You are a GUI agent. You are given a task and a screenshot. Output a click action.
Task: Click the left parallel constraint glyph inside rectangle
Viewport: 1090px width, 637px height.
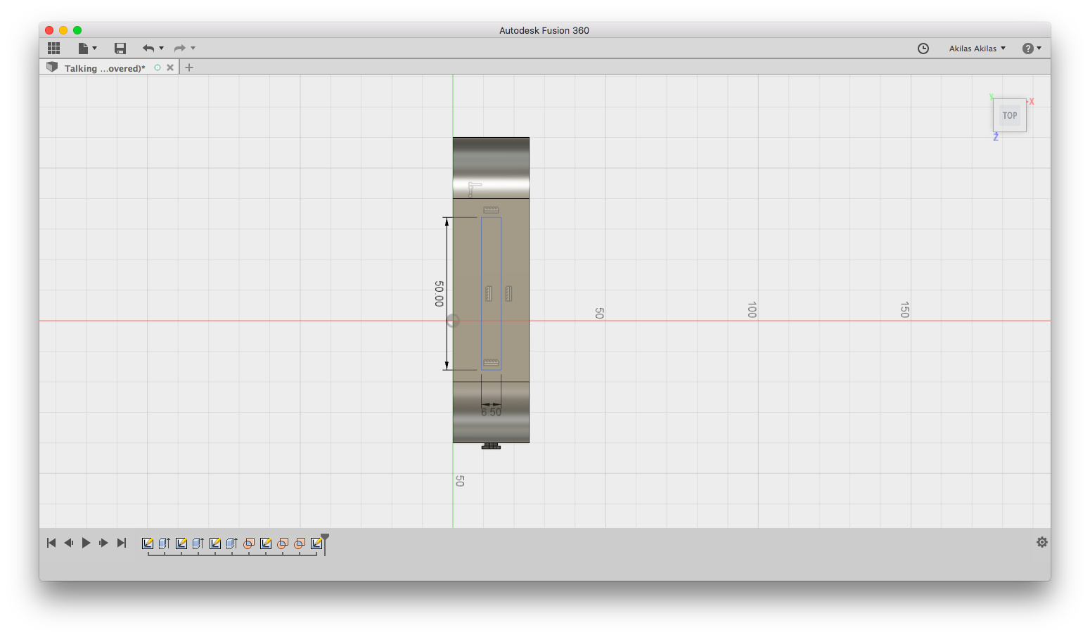[x=489, y=293]
